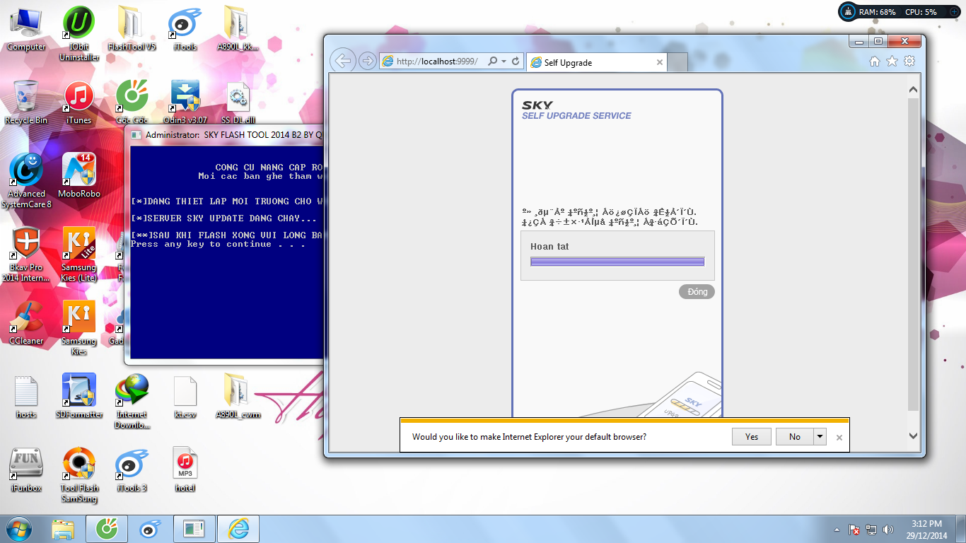The width and height of the screenshot is (966, 543).
Task: Open a new blank browser tab
Action: click(677, 62)
